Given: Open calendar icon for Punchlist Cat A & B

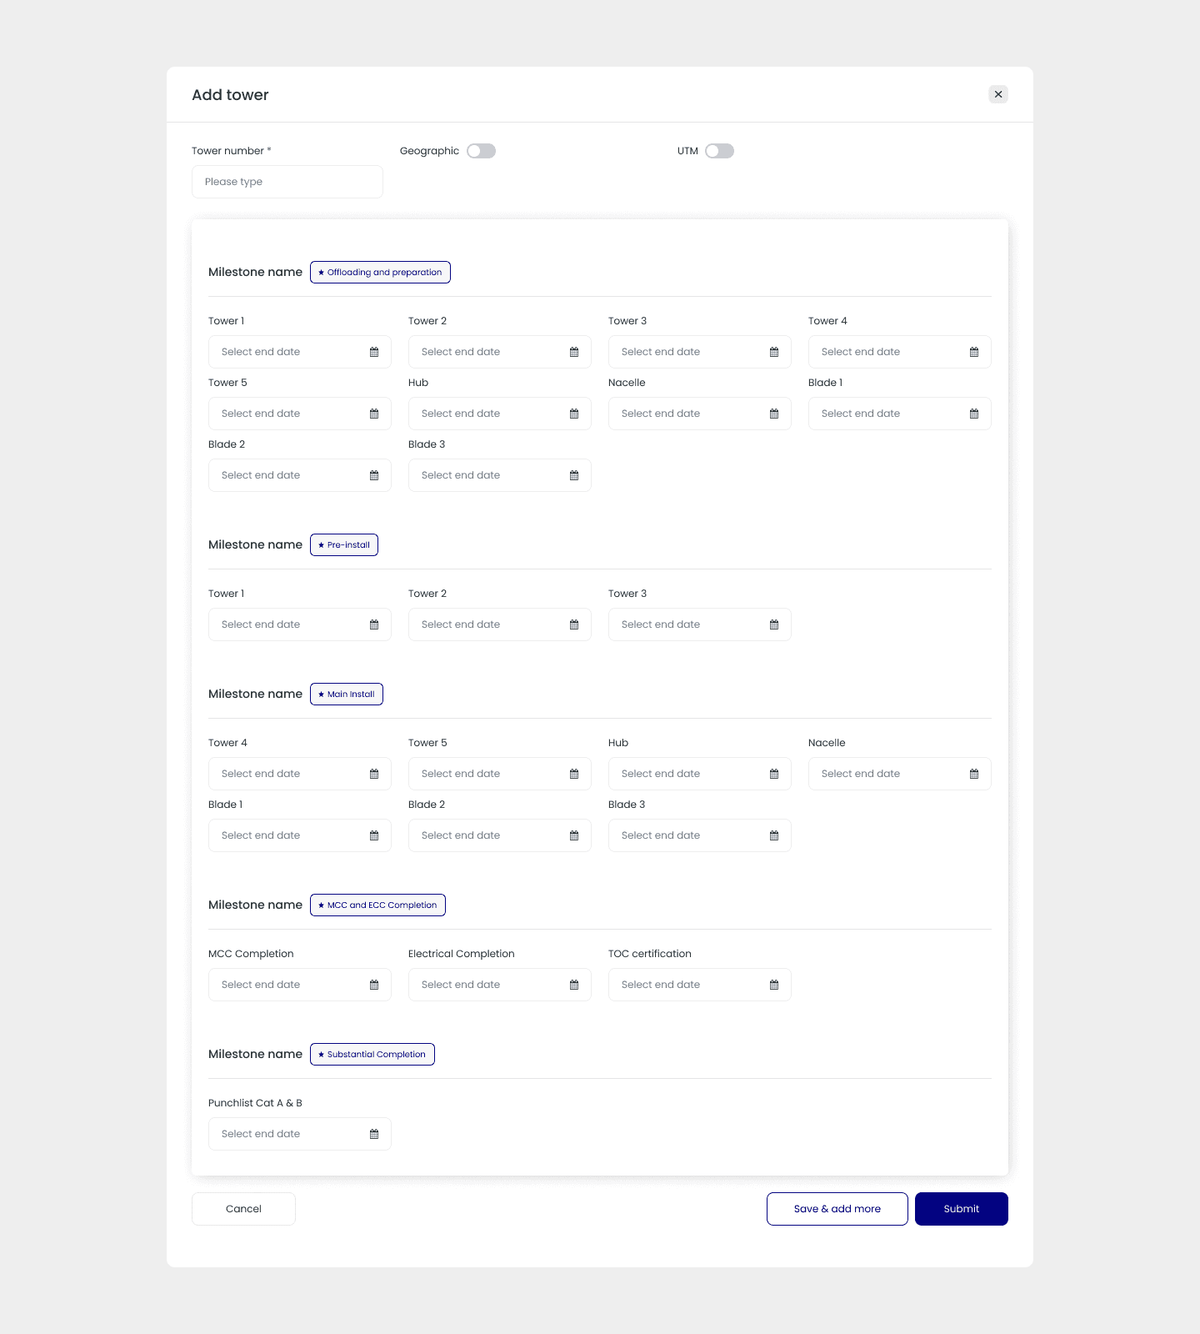Looking at the screenshot, I should pos(374,1134).
